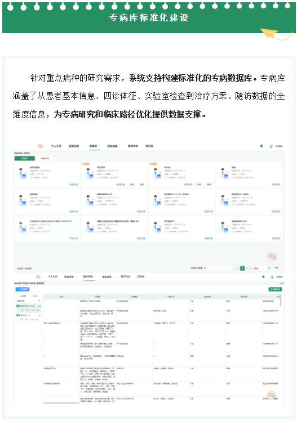
Task: Open the floating assistant icon over the table
Action: click(272, 395)
